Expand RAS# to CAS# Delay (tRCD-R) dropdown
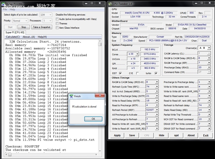Viewport: 215px width, 159px height. tap(209, 58)
